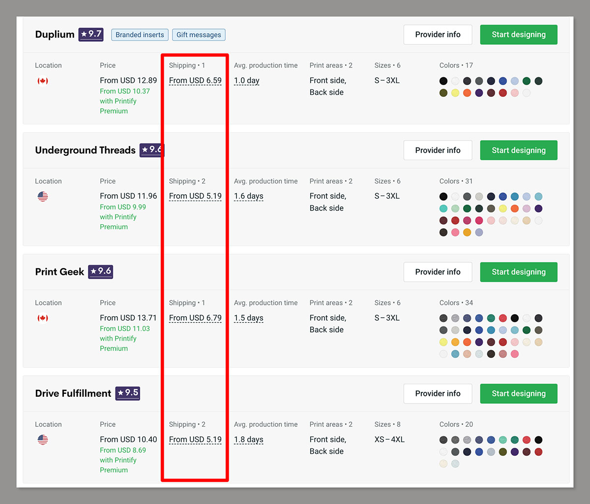The width and height of the screenshot is (590, 504).
Task: Click the Canadian flag icon beside Print Geek
Action: (43, 318)
